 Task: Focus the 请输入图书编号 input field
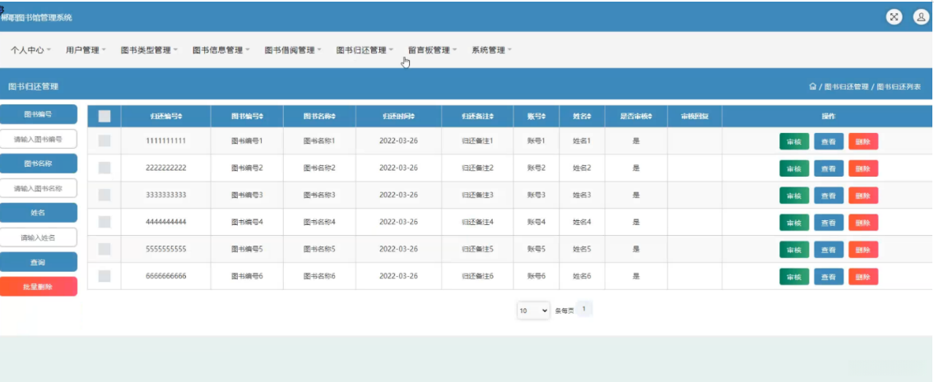point(38,139)
